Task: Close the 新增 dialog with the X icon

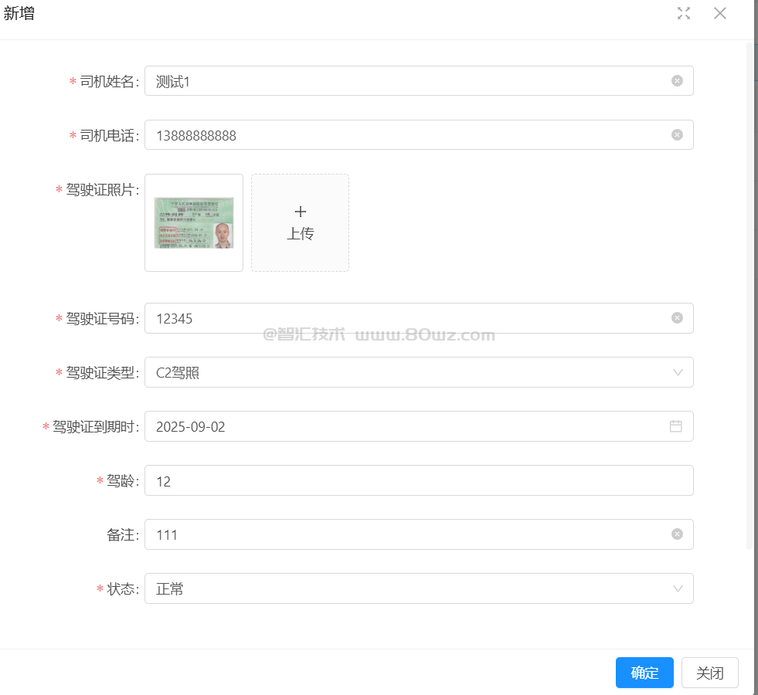Action: 720,14
